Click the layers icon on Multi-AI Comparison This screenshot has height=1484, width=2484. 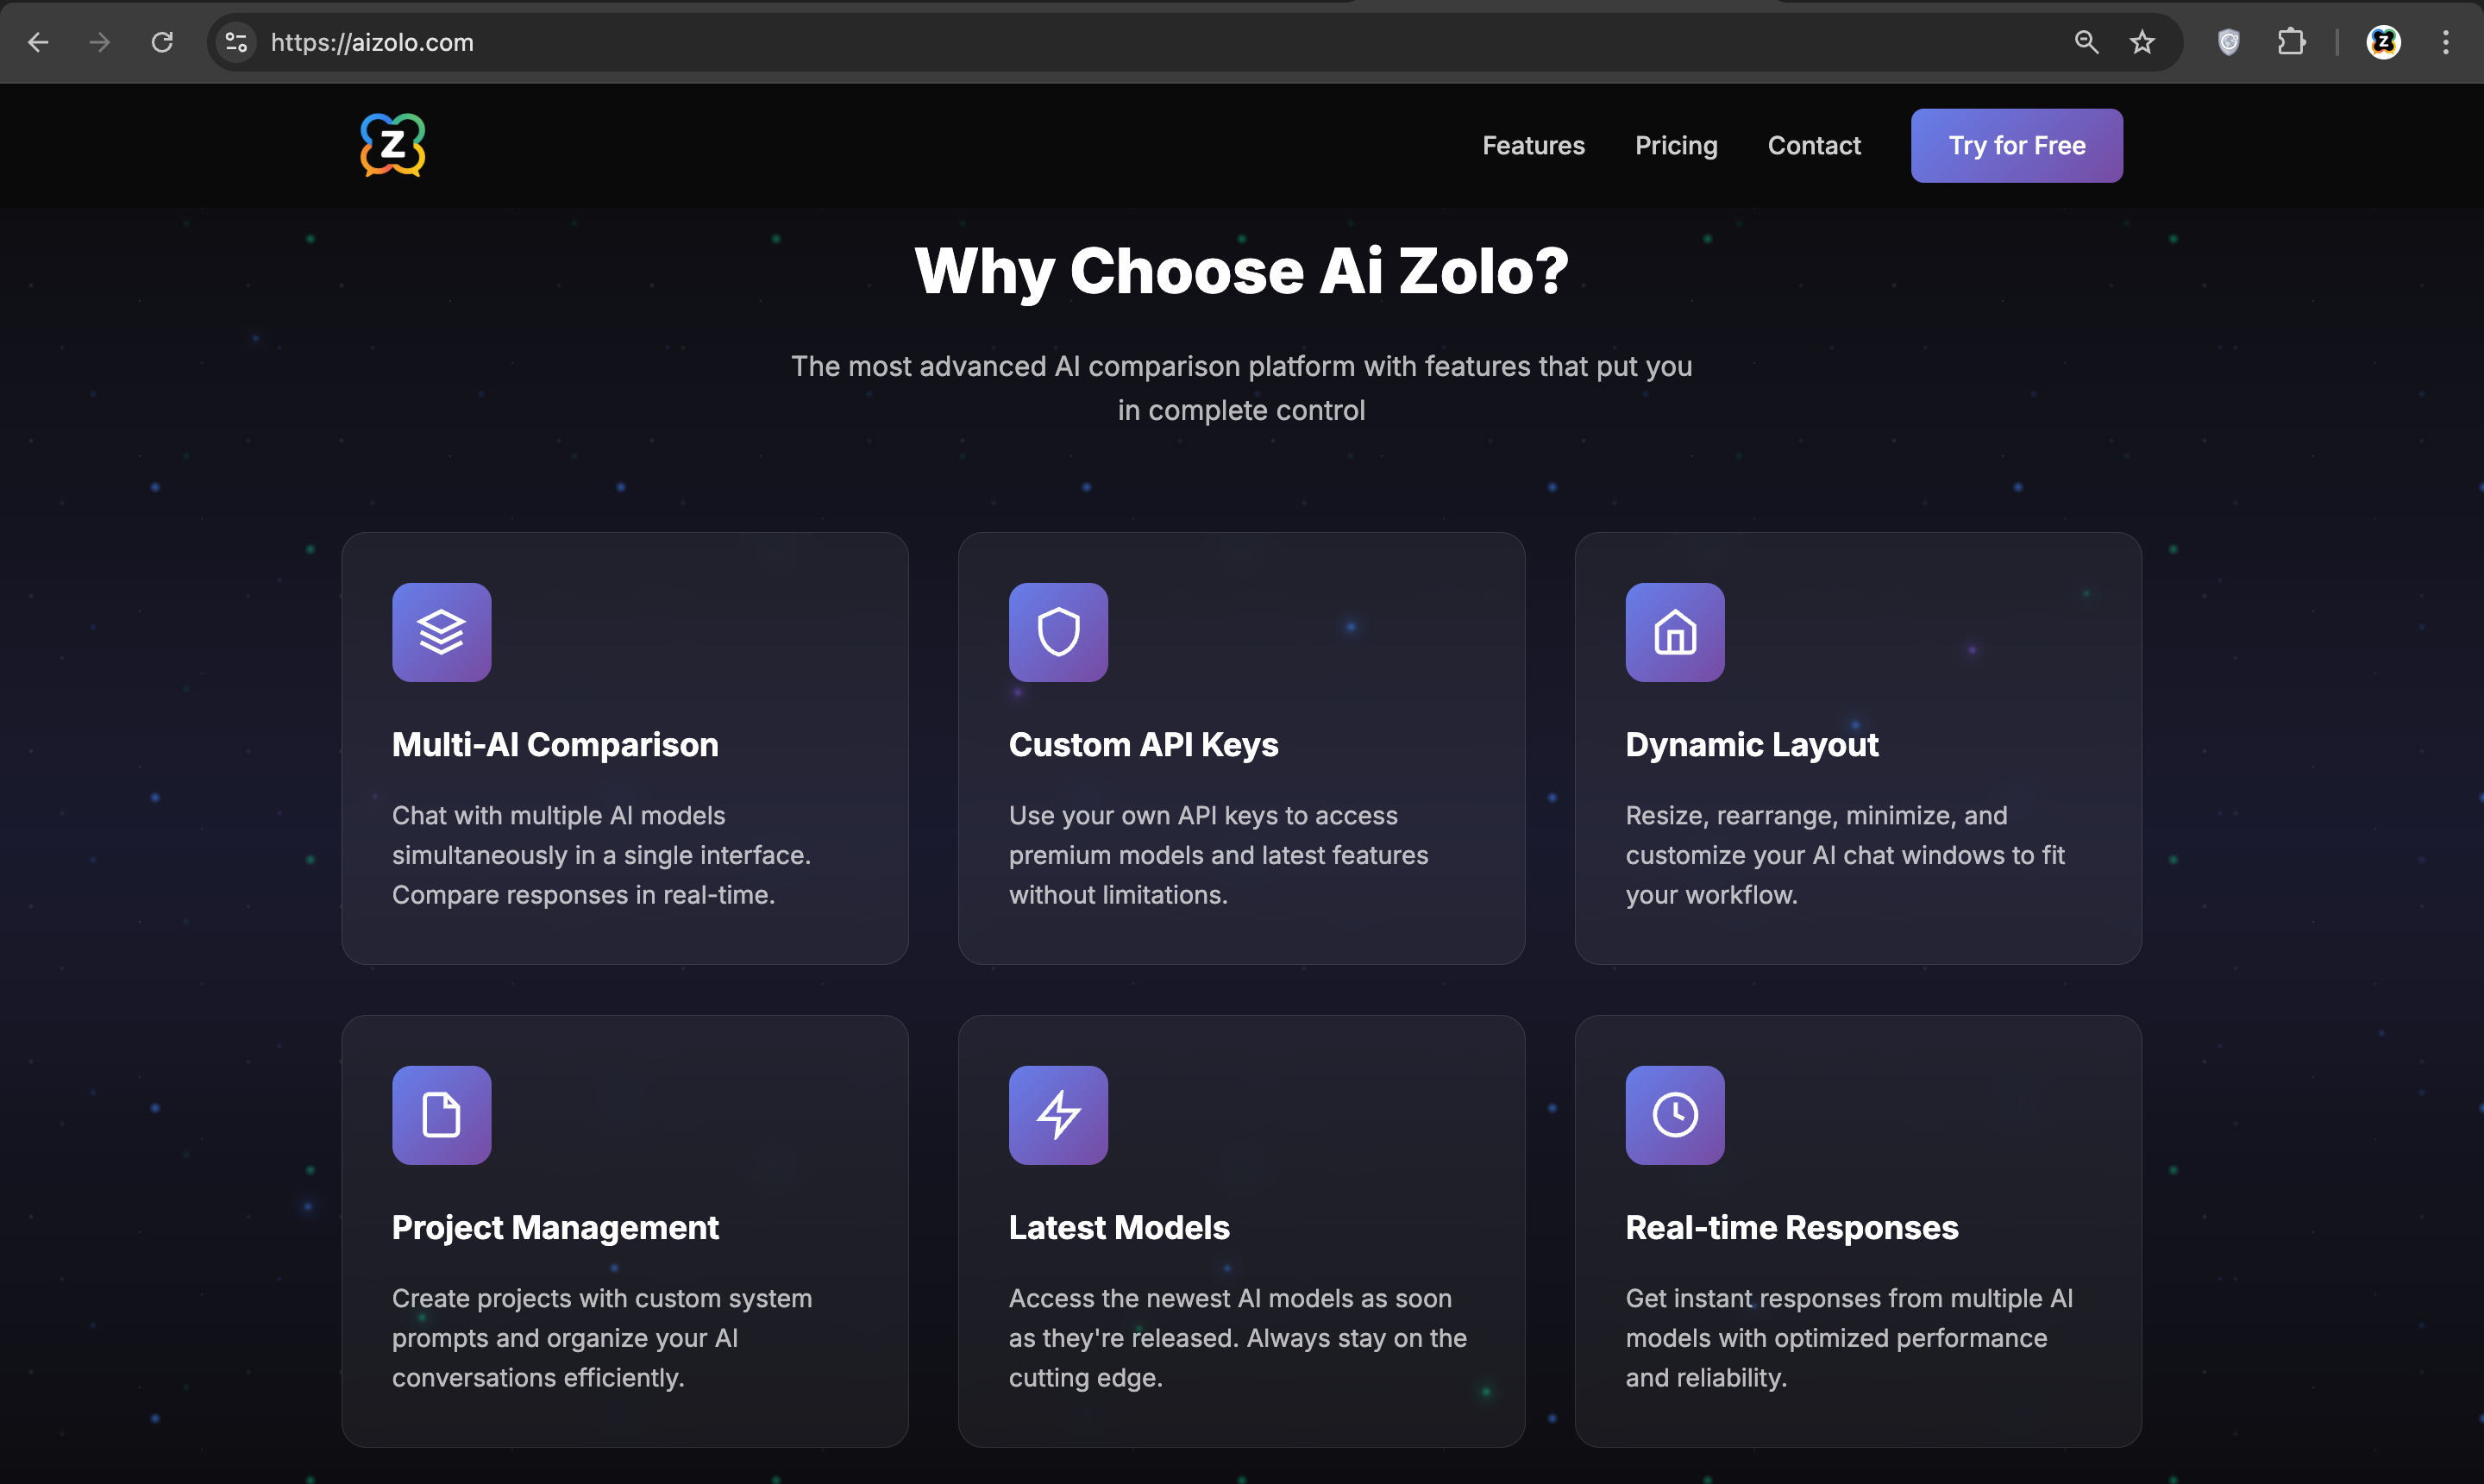(x=441, y=632)
